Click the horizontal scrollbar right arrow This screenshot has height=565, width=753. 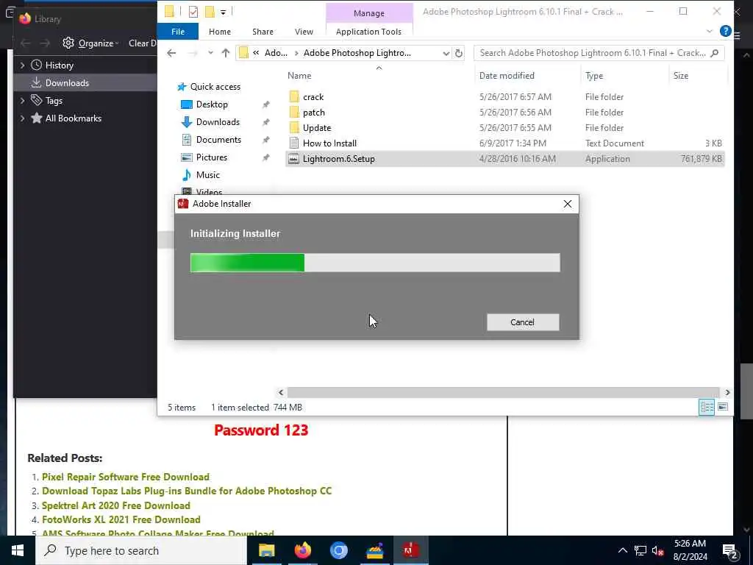coord(727,393)
